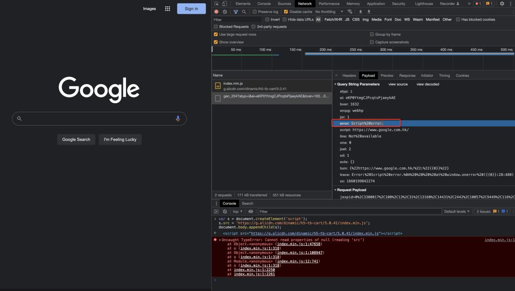Toggle the network filter funnel icon

click(236, 12)
